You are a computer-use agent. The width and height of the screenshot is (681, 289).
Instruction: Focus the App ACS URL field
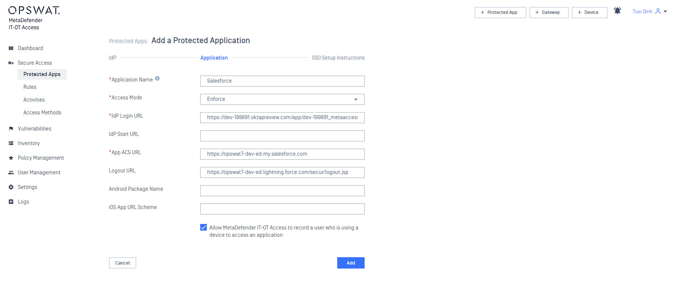282,154
